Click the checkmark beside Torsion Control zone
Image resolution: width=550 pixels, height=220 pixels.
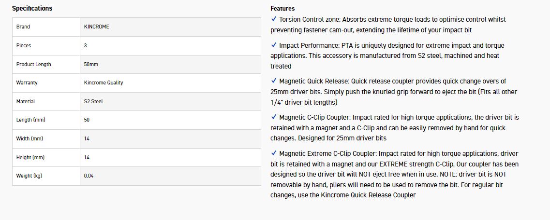pos(274,19)
